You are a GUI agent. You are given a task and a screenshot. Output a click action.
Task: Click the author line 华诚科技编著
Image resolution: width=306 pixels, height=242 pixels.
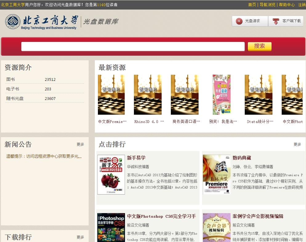[x=138, y=167]
